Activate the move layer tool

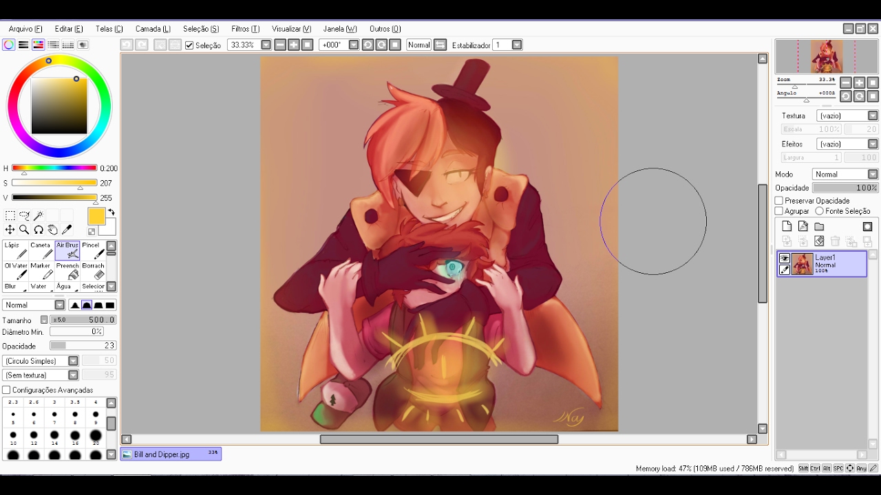point(10,230)
